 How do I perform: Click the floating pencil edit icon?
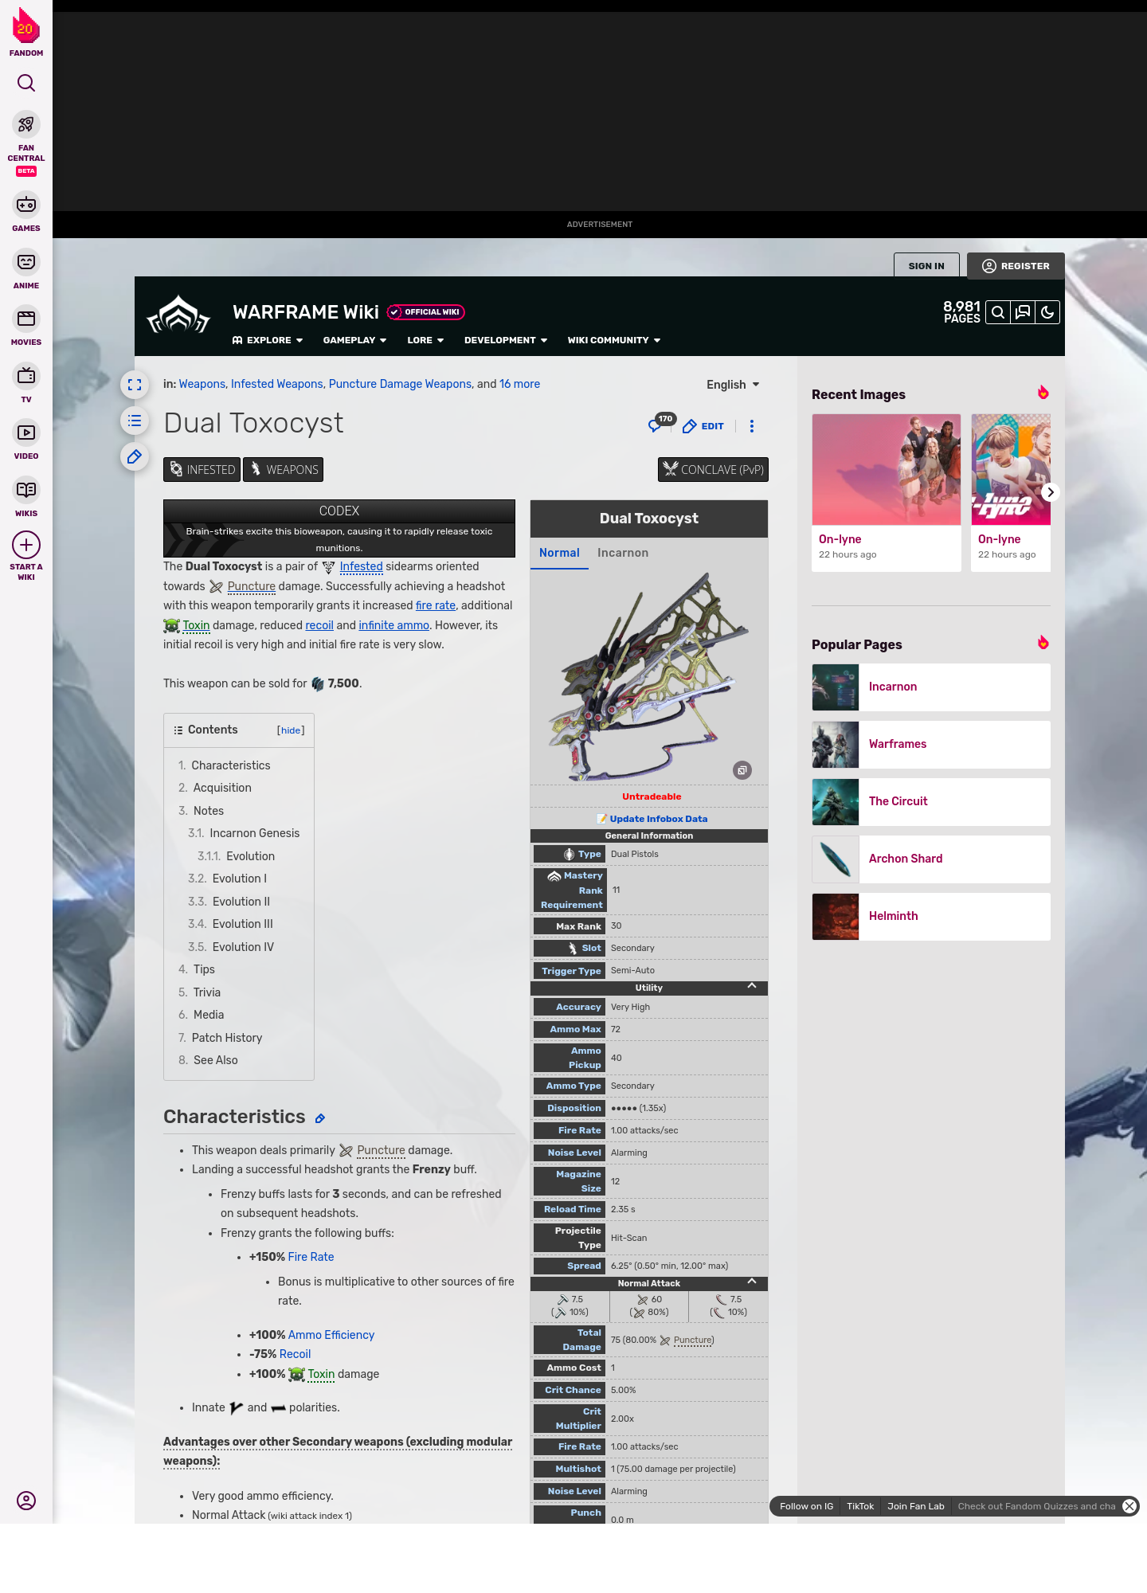coord(135,456)
